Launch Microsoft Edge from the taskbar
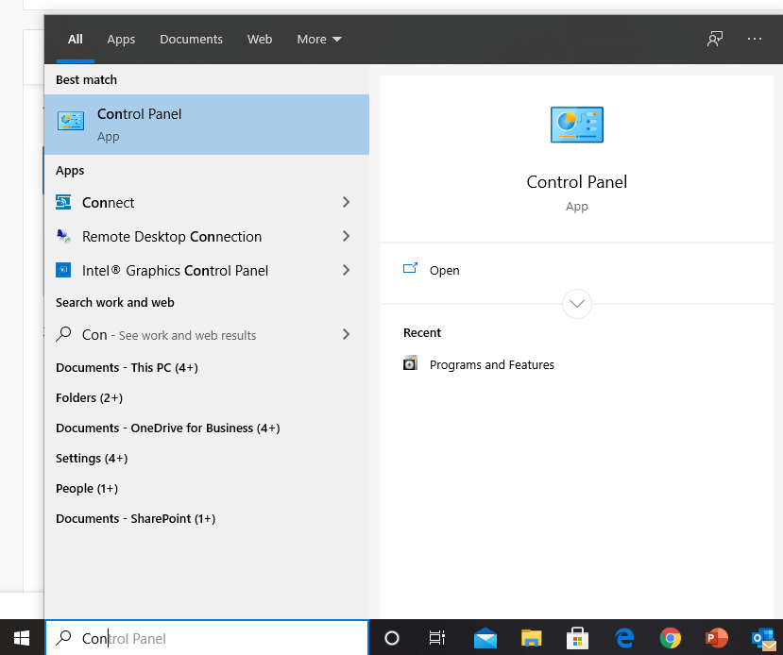This screenshot has width=783, height=655. coord(624,638)
